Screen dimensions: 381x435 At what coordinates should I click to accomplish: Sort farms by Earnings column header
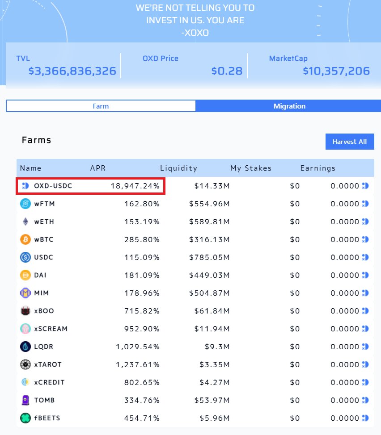point(318,168)
